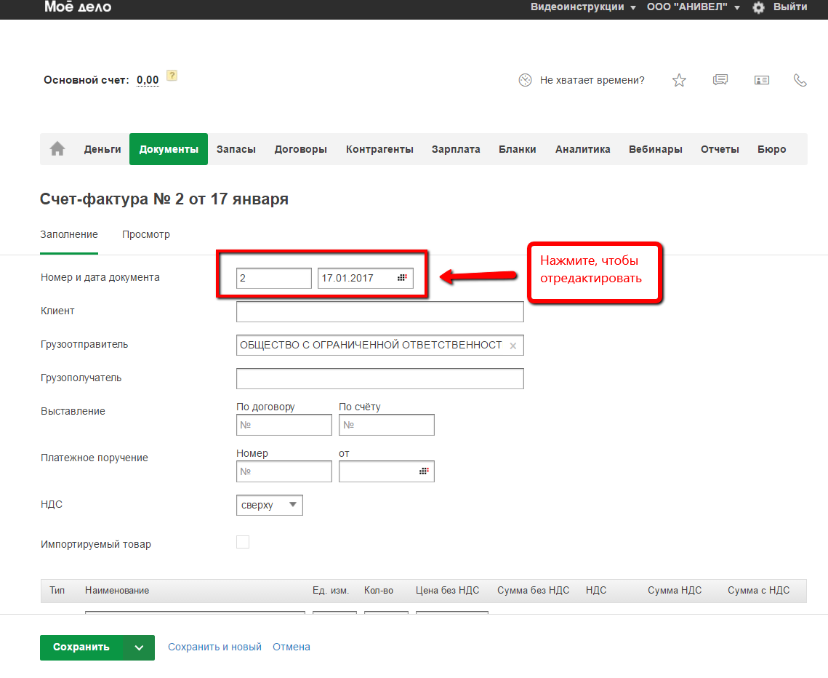The height and width of the screenshot is (678, 828).
Task: Click the contact card icon
Action: coord(761,80)
